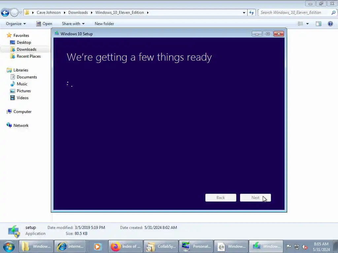Switch to the Explorer folder taskbar button

pyautogui.click(x=36, y=246)
